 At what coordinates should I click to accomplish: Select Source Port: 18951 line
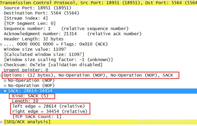pyautogui.click(x=37, y=8)
